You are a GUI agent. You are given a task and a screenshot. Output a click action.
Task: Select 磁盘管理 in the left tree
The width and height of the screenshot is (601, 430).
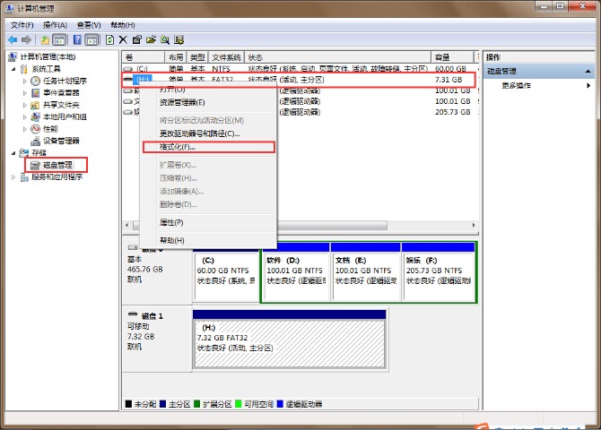tap(57, 165)
